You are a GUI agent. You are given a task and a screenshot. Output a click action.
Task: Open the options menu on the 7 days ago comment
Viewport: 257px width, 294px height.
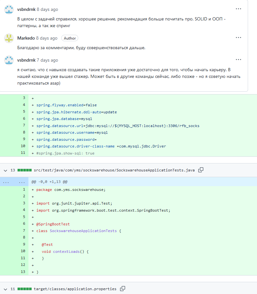point(238,60)
